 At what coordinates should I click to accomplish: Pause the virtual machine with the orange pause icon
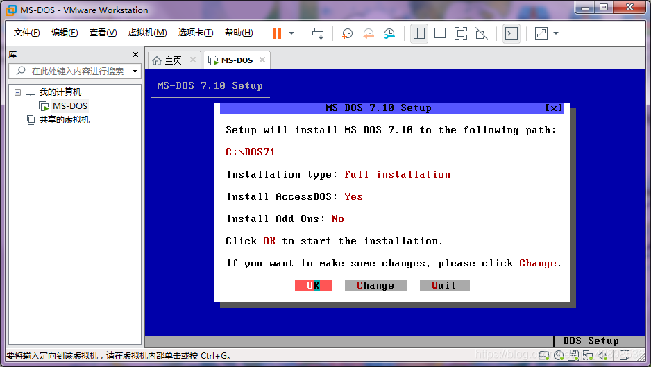click(276, 33)
